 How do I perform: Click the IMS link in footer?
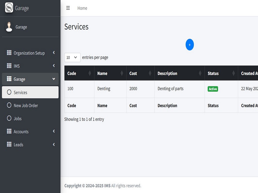pos(107,186)
